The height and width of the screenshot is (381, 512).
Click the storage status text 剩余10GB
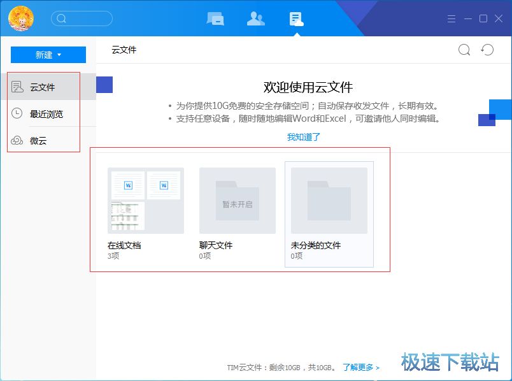[285, 368]
